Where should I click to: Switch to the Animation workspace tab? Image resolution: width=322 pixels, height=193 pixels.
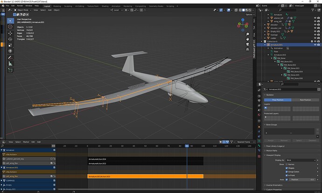pos(116,6)
